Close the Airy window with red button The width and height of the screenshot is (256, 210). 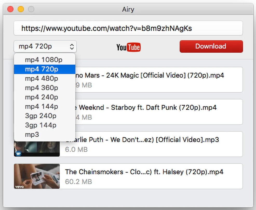[x=10, y=9]
